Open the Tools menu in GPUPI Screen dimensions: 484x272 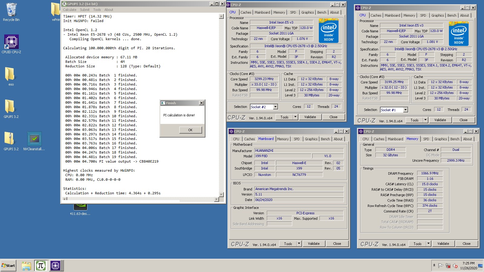(x=97, y=10)
